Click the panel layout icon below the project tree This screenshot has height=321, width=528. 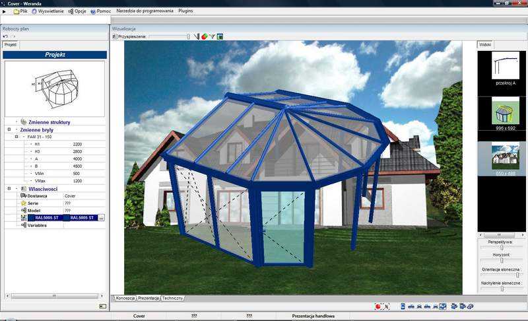(x=103, y=306)
